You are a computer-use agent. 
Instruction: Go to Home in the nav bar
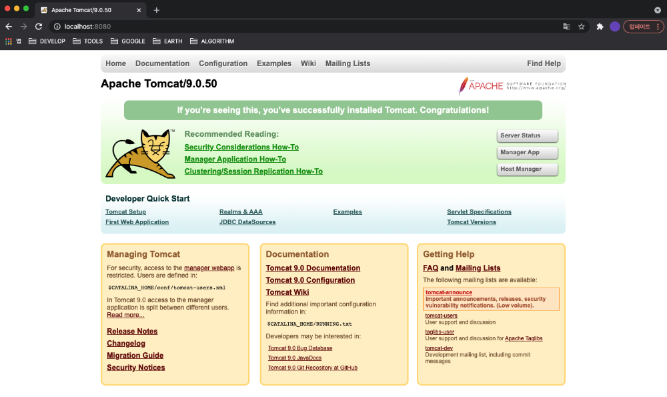pos(115,63)
